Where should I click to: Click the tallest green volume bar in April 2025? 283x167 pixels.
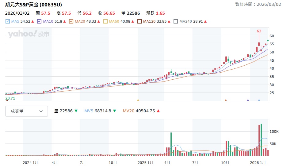click(171, 144)
